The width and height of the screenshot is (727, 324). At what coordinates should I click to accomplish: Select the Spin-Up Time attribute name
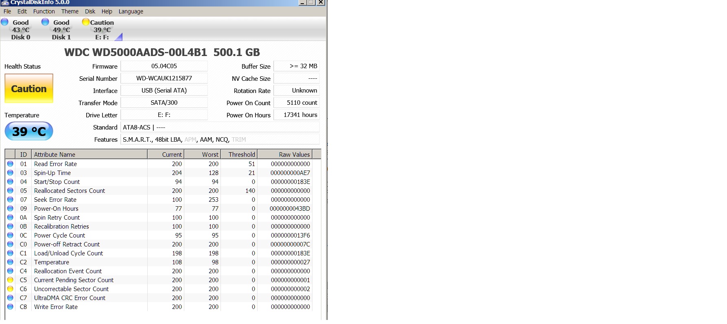coord(52,173)
